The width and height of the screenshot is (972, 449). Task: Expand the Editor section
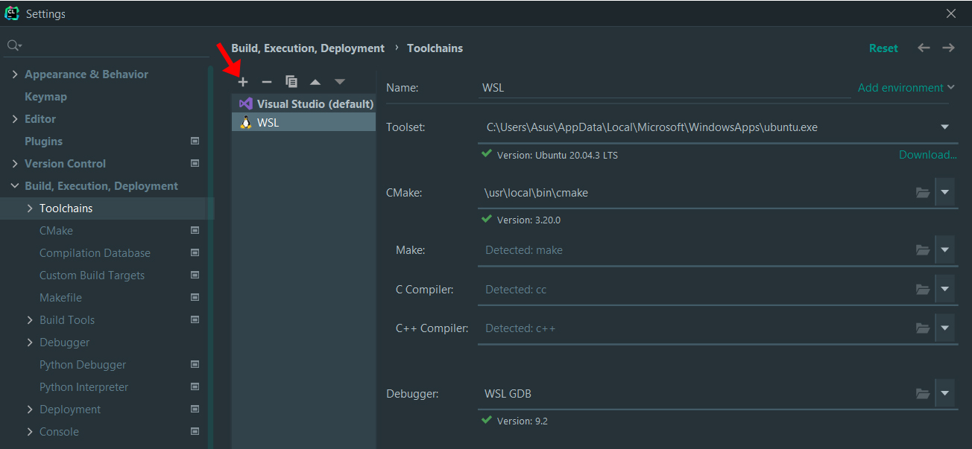click(15, 118)
